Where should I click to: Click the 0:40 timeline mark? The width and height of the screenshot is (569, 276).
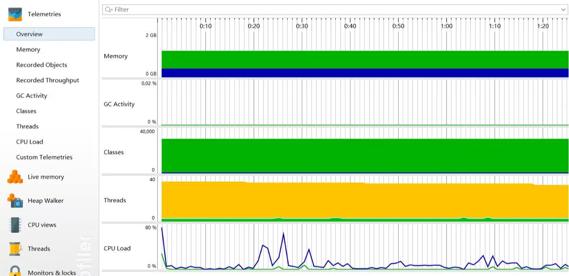pyautogui.click(x=351, y=26)
